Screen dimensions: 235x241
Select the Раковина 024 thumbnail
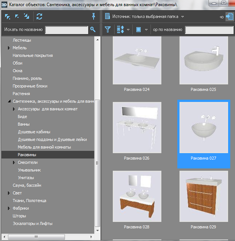point(137,61)
